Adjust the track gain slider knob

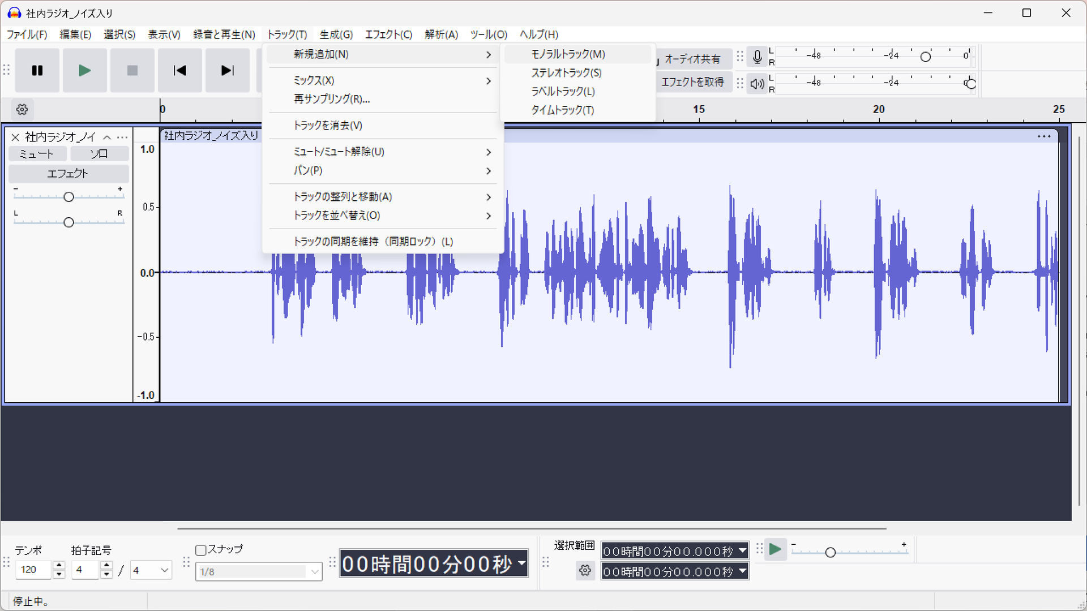(69, 197)
